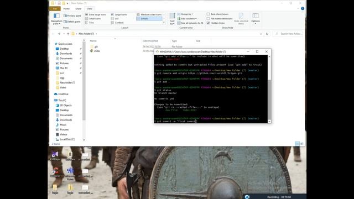Choose Large icons layout
Viewport: 354px width, 199px height.
pyautogui.click(x=119, y=14)
